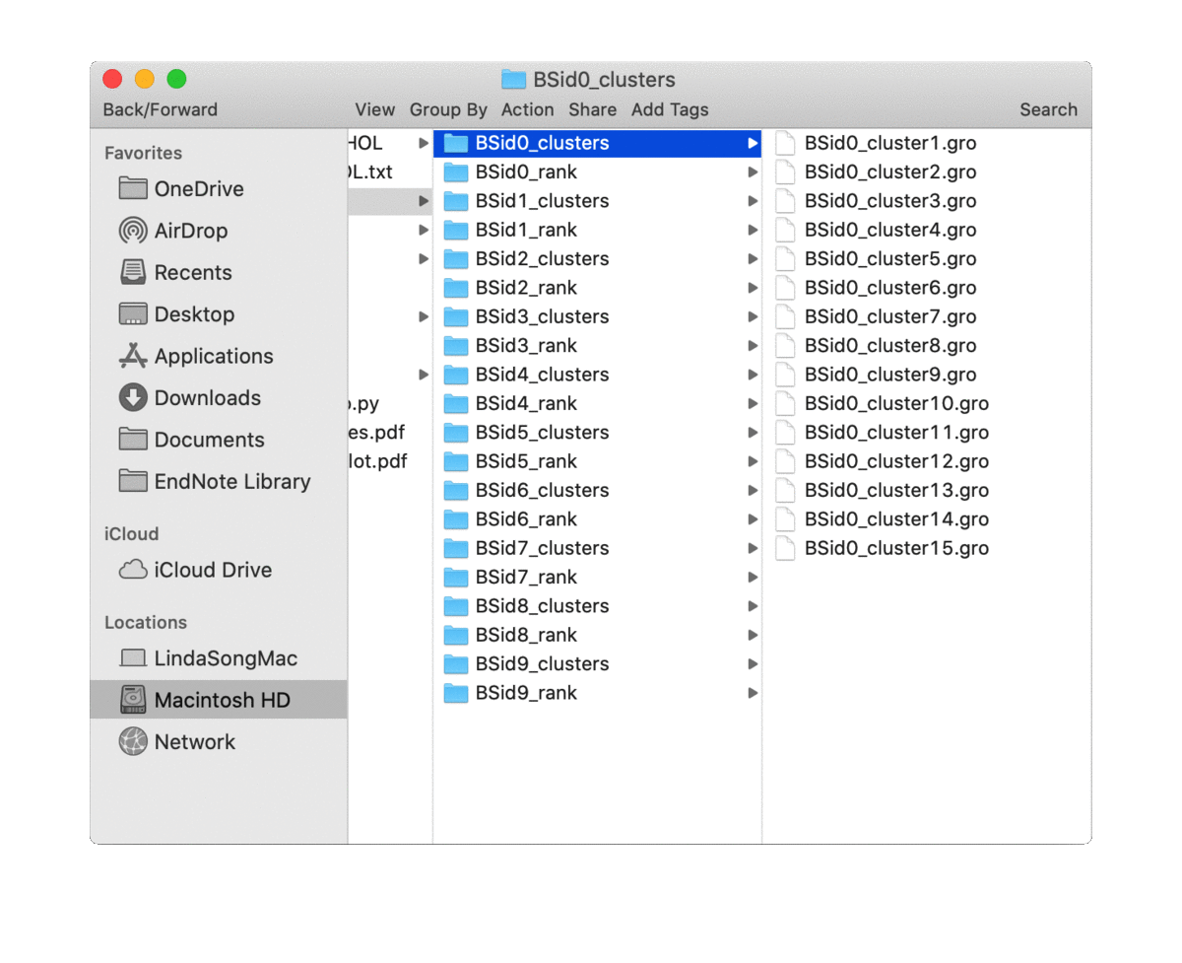Click the file icon of BSid0_cluster10.gro
The height and width of the screenshot is (963, 1182).
785,404
